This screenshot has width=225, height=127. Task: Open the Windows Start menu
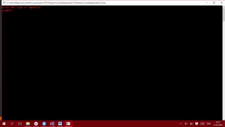[4, 124]
